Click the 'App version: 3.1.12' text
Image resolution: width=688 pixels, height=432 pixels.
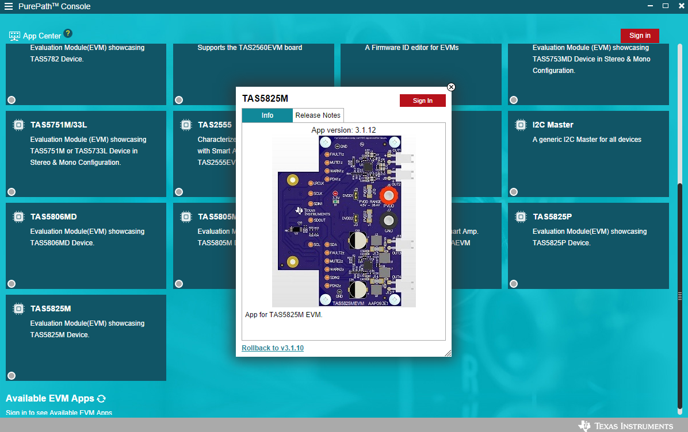343,130
